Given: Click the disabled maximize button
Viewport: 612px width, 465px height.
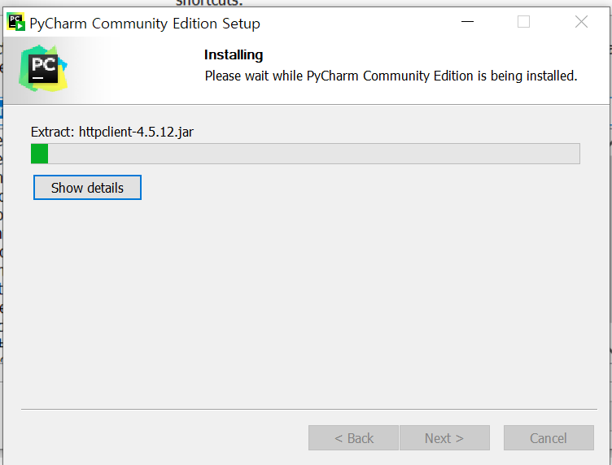Looking at the screenshot, I should pos(523,22).
